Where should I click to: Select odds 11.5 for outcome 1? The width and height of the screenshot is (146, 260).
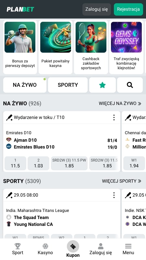(15, 163)
